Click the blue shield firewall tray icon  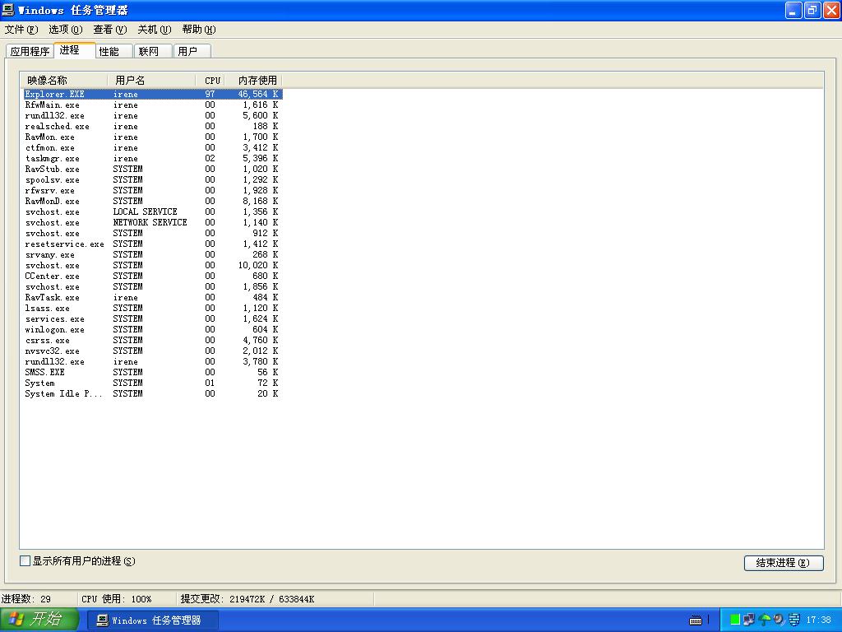click(x=793, y=620)
